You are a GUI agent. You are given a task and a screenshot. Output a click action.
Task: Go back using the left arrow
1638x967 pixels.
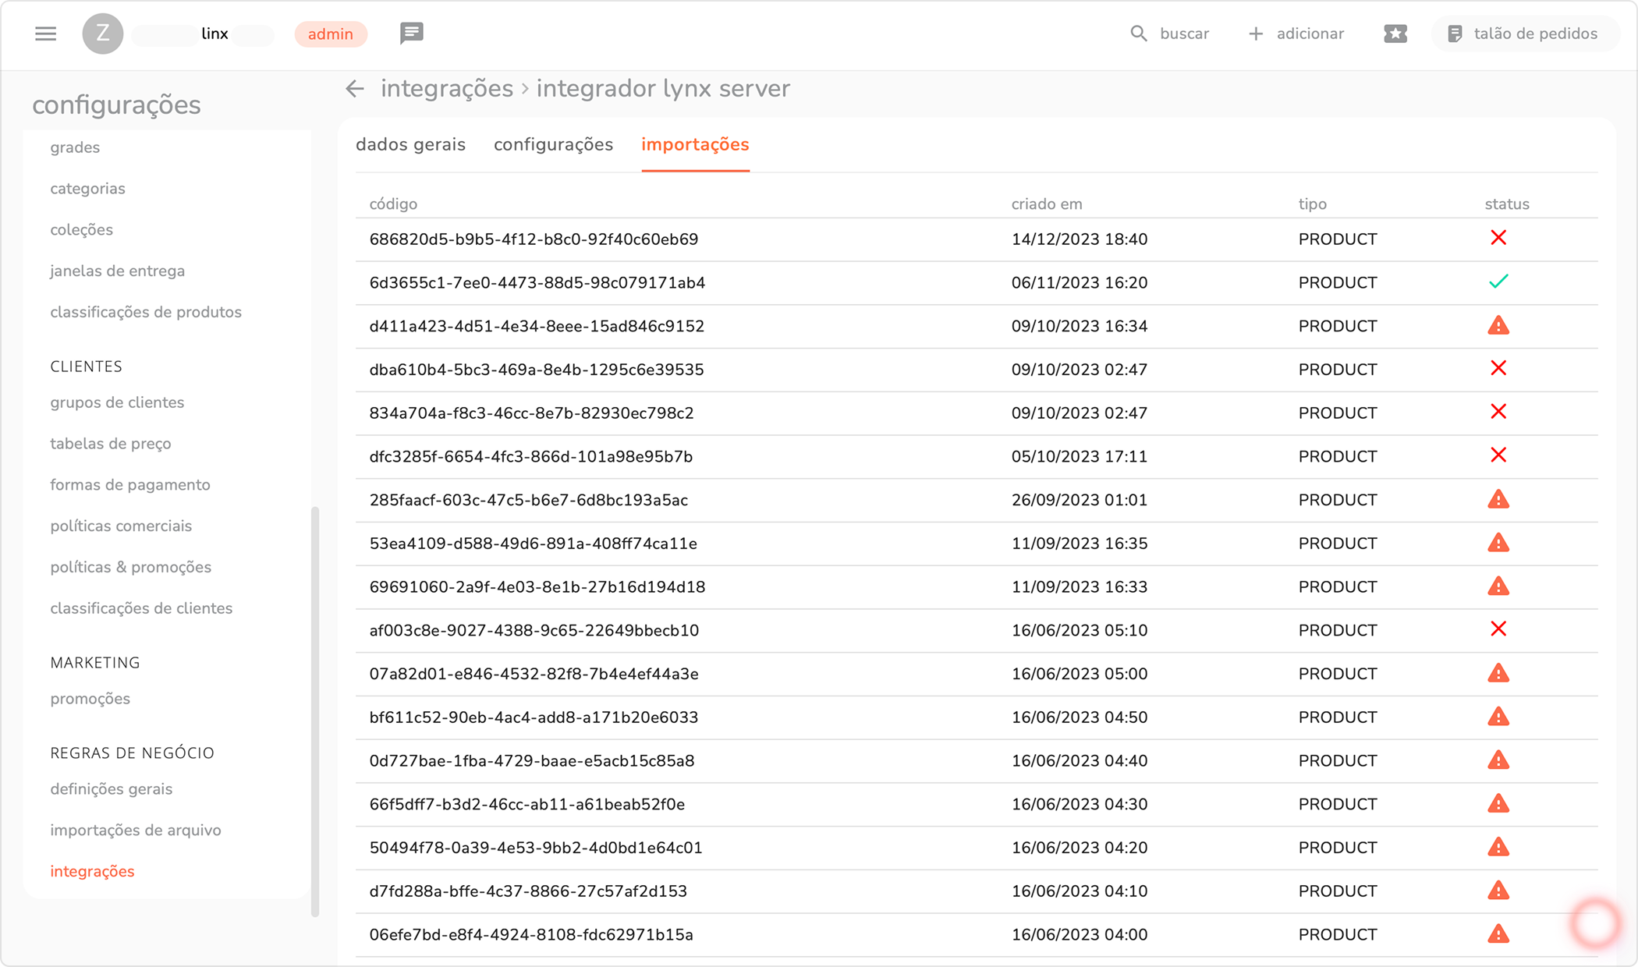pyautogui.click(x=355, y=89)
